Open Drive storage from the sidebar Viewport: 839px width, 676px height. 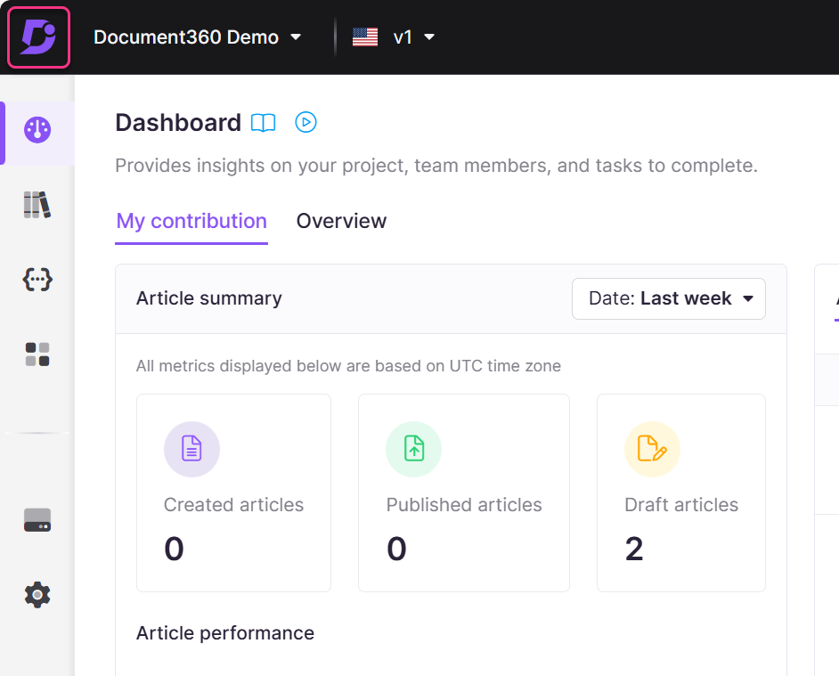[37, 520]
